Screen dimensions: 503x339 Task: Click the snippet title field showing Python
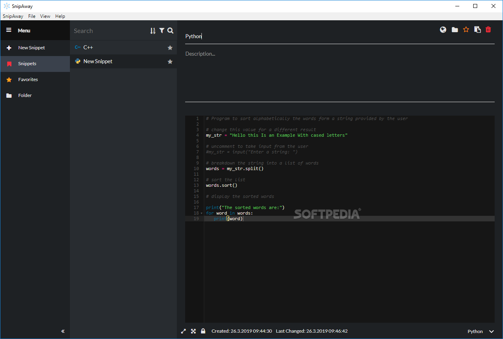(x=340, y=36)
